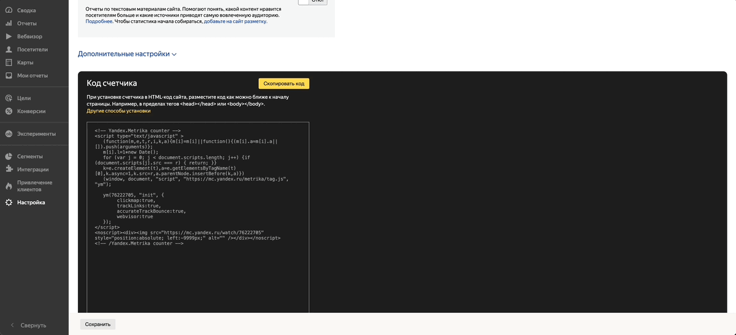736x335 pixels.
Task: Click the closing /Yandex.Metrika counter comment
Action: click(x=139, y=243)
